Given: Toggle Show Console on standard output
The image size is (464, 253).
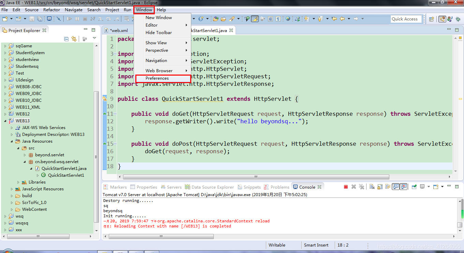Looking at the screenshot, I should pyautogui.click(x=395, y=187).
